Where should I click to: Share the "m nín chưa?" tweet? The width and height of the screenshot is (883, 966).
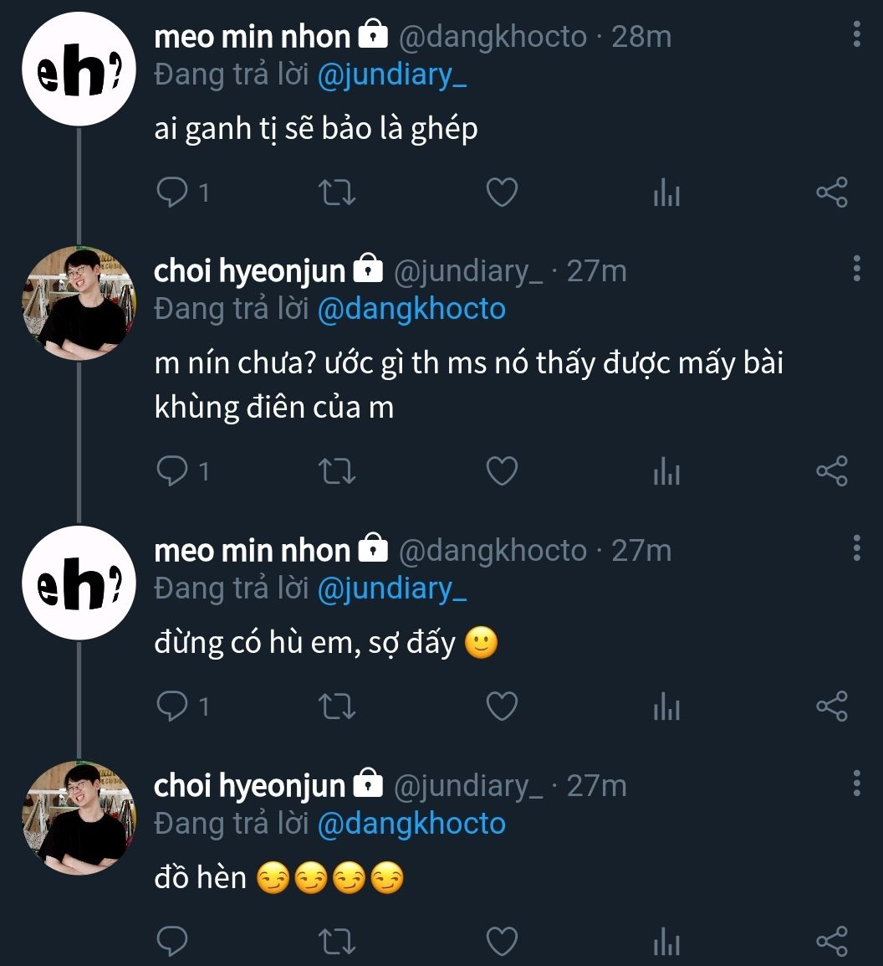831,472
